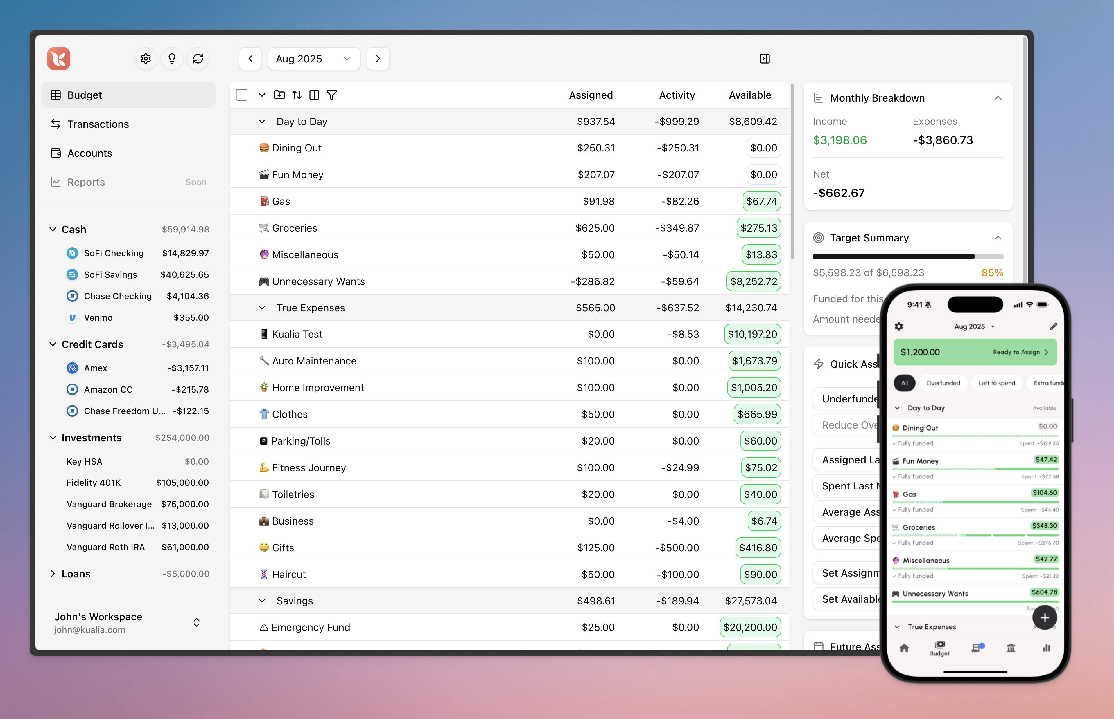
Task: Click the sync refresh icon
Action: coord(198,59)
